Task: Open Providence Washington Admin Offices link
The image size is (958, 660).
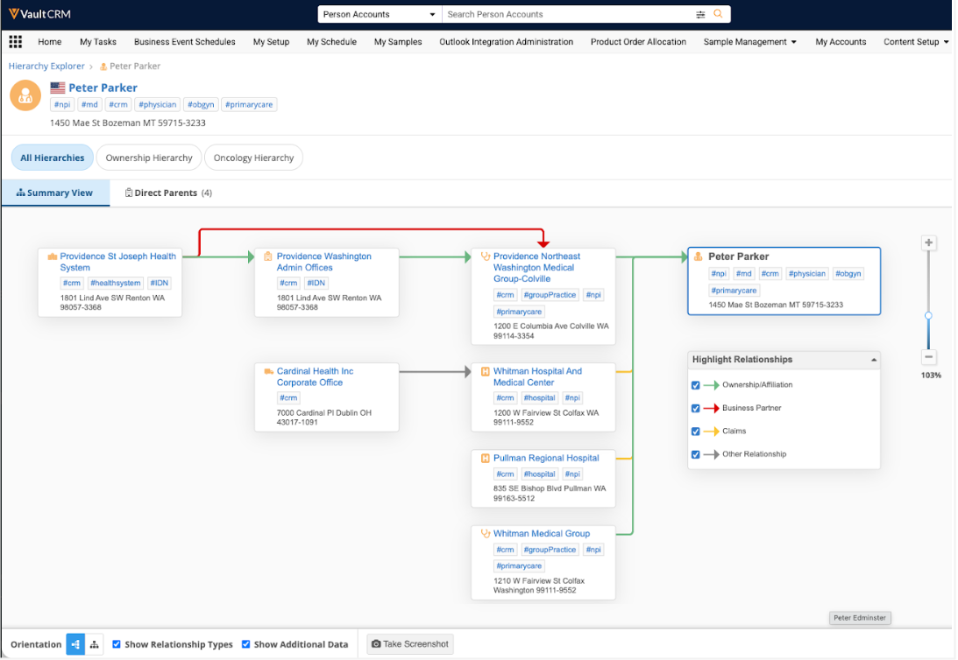Action: (x=323, y=262)
